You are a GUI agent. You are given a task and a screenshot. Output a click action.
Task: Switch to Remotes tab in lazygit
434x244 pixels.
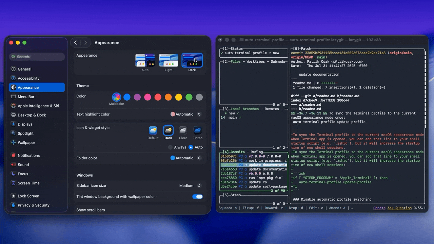[x=273, y=109]
